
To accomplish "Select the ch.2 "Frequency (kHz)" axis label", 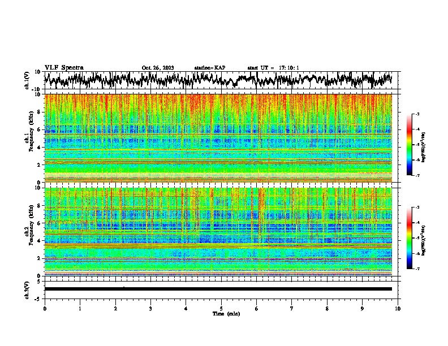I will point(31,225).
